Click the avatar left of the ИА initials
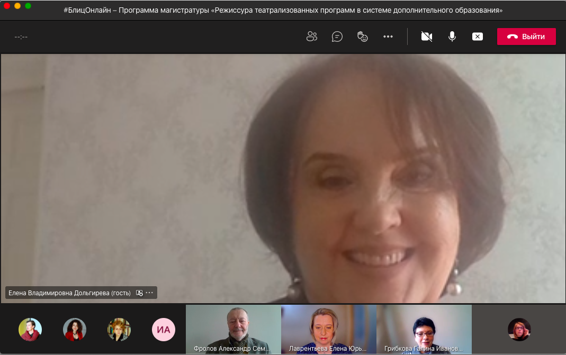The height and width of the screenshot is (355, 566). pos(119,330)
